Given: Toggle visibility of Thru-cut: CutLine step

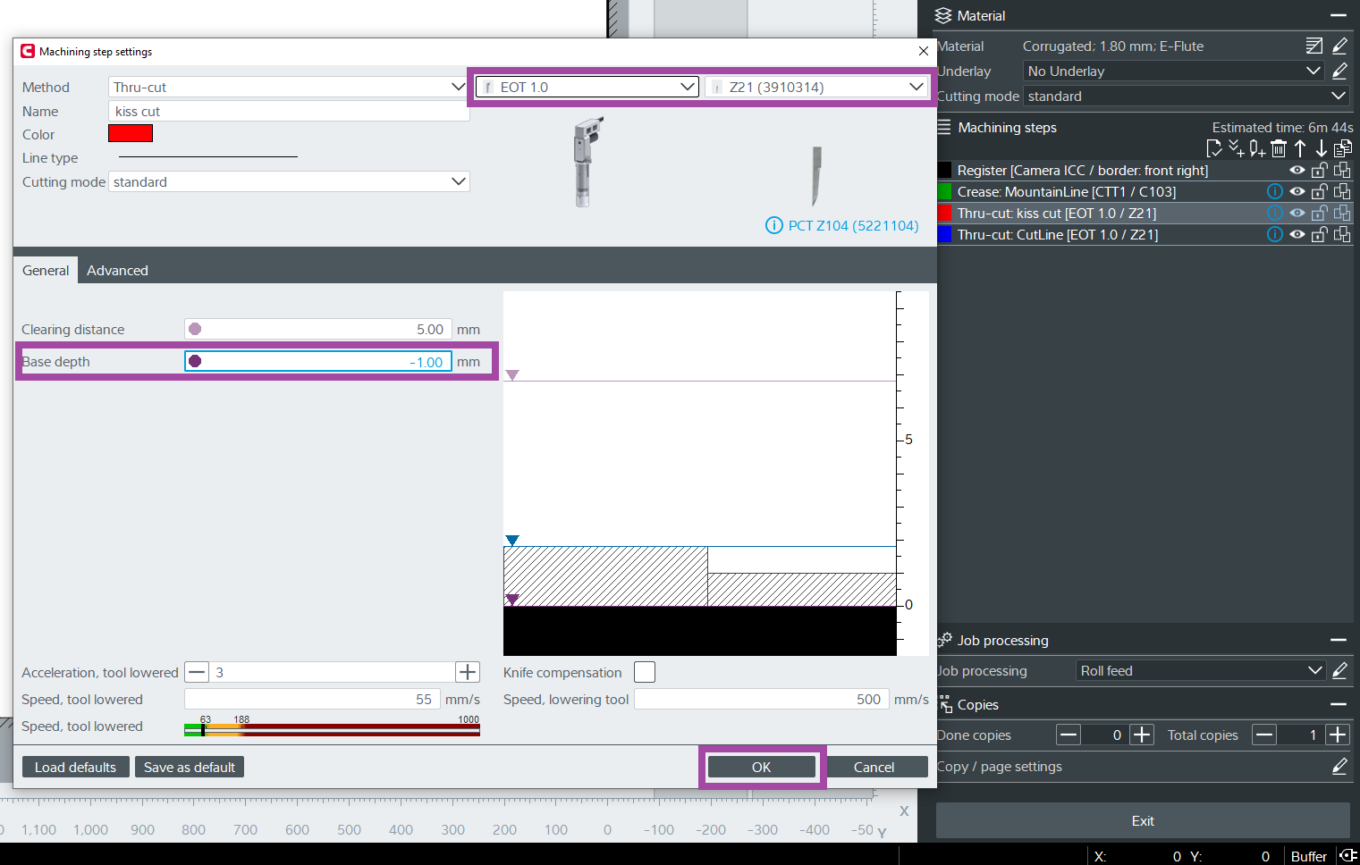Looking at the screenshot, I should coord(1297,234).
